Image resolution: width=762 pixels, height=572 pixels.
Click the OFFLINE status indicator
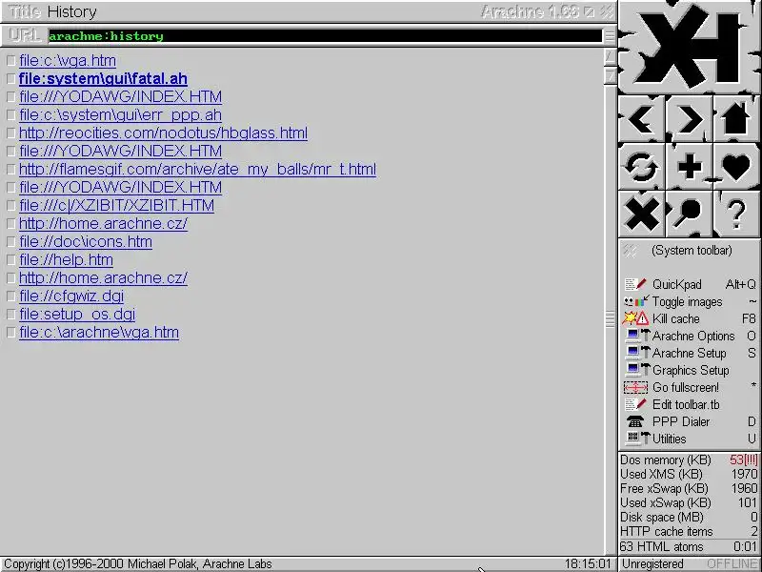point(732,563)
